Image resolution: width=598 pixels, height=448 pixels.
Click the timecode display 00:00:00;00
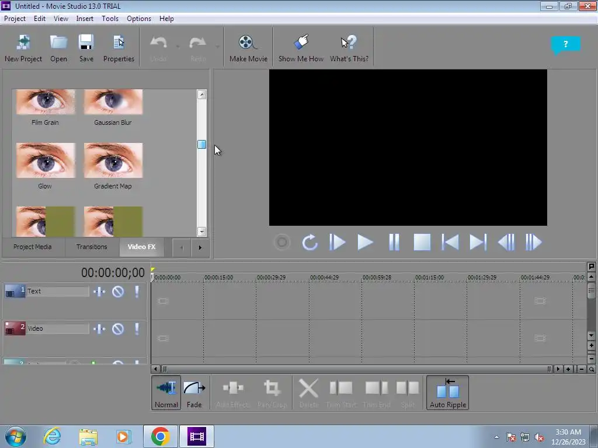click(113, 273)
